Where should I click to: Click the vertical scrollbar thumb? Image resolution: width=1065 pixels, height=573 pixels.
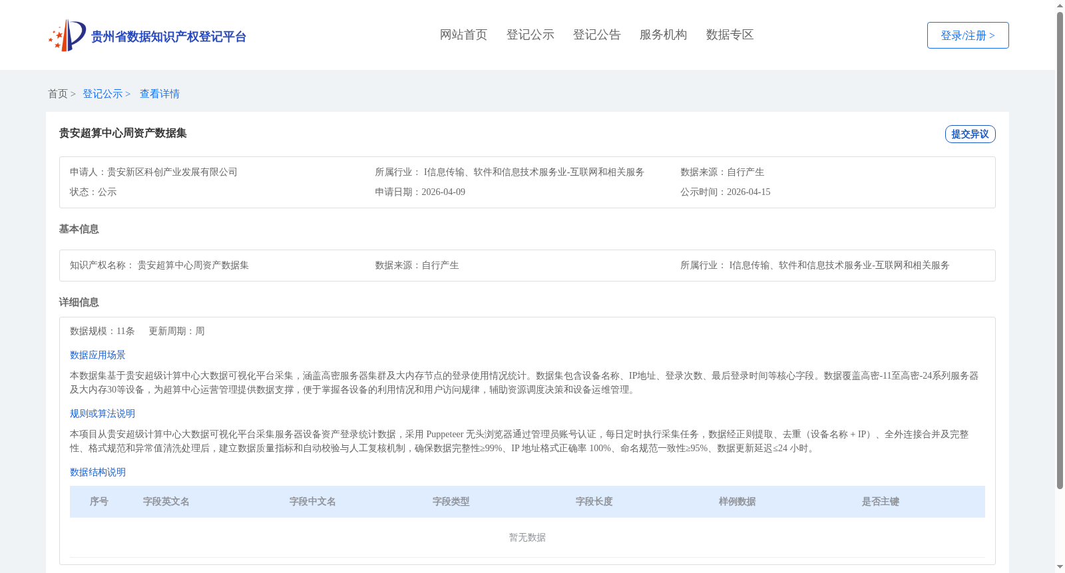pos(1060,251)
